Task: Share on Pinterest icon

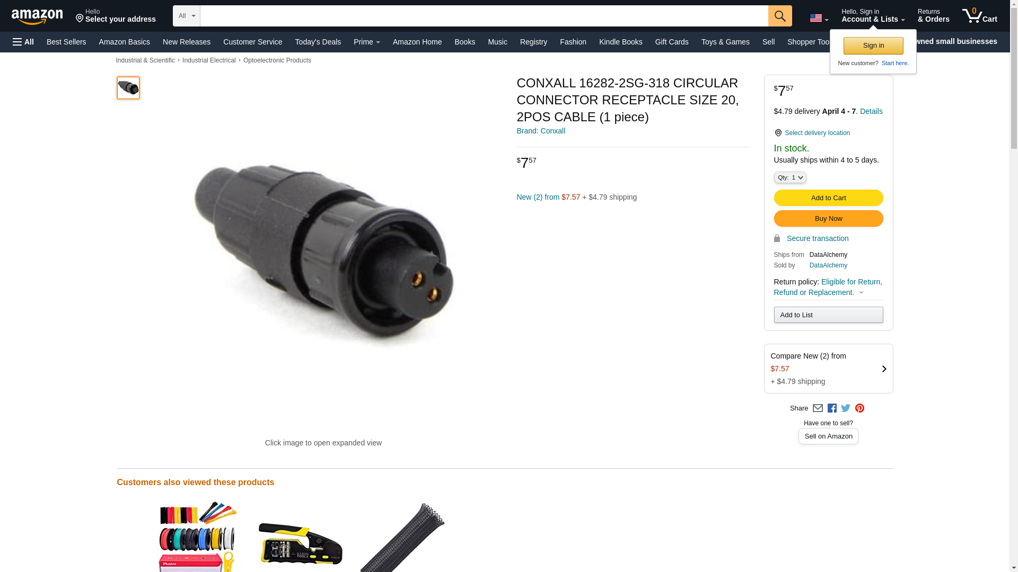Action: (x=859, y=408)
